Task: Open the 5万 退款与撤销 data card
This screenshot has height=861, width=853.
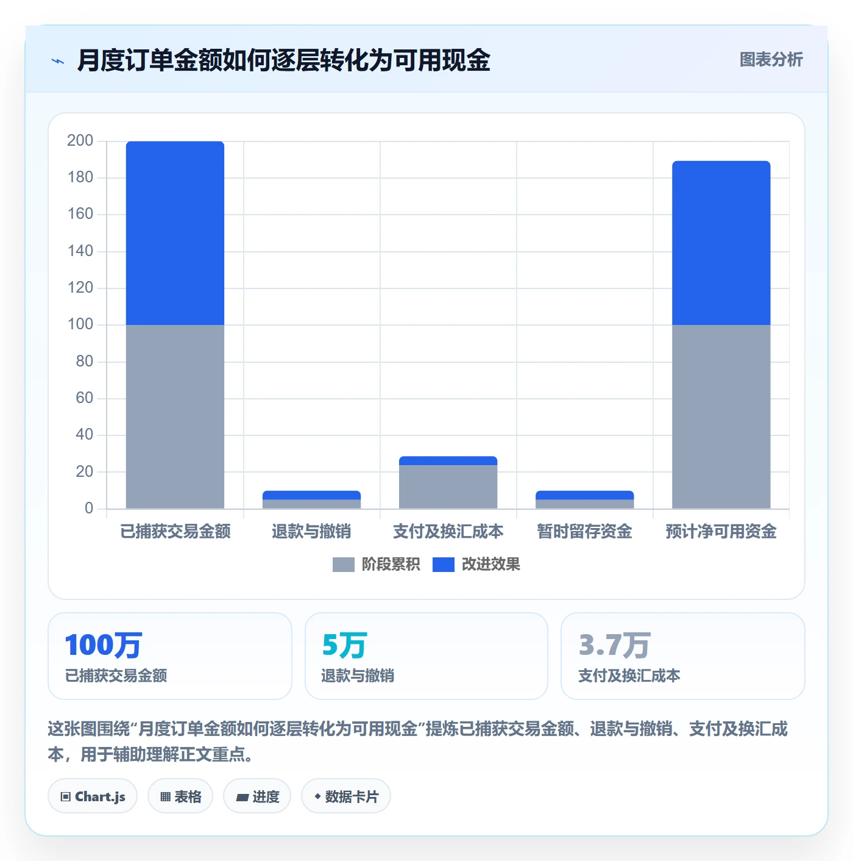Action: coord(426,656)
